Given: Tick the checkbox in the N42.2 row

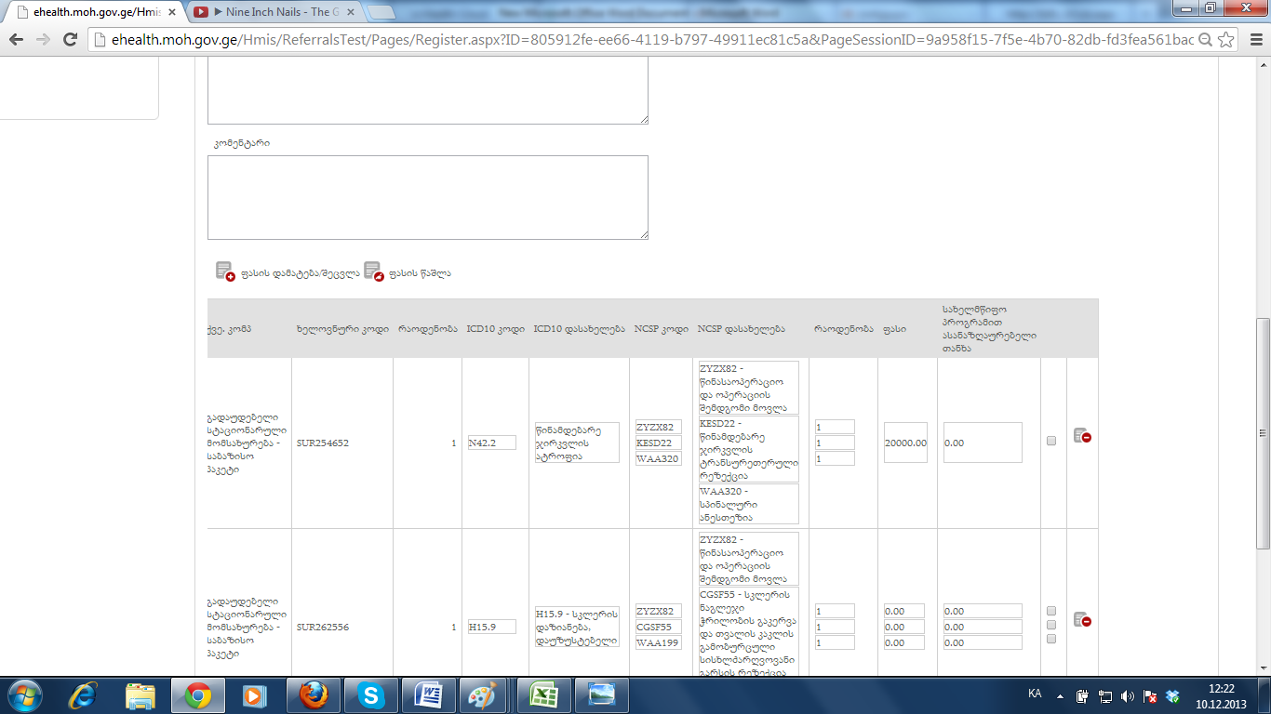Looking at the screenshot, I should 1051,441.
